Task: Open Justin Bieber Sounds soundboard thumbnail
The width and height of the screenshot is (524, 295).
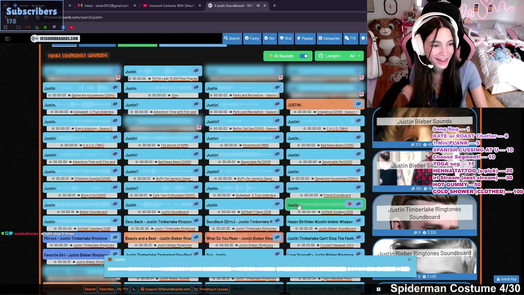Action: (425, 129)
